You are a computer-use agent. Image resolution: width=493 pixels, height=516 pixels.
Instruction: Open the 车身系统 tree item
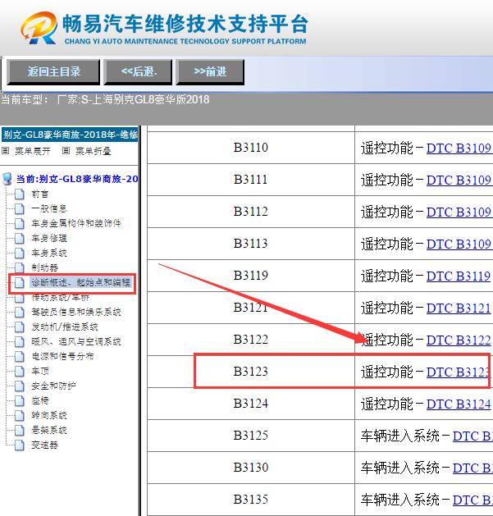(49, 253)
